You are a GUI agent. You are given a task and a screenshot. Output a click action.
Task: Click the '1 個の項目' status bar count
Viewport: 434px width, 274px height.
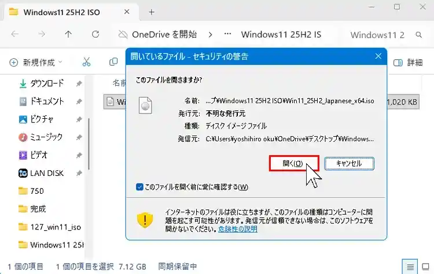coord(25,267)
